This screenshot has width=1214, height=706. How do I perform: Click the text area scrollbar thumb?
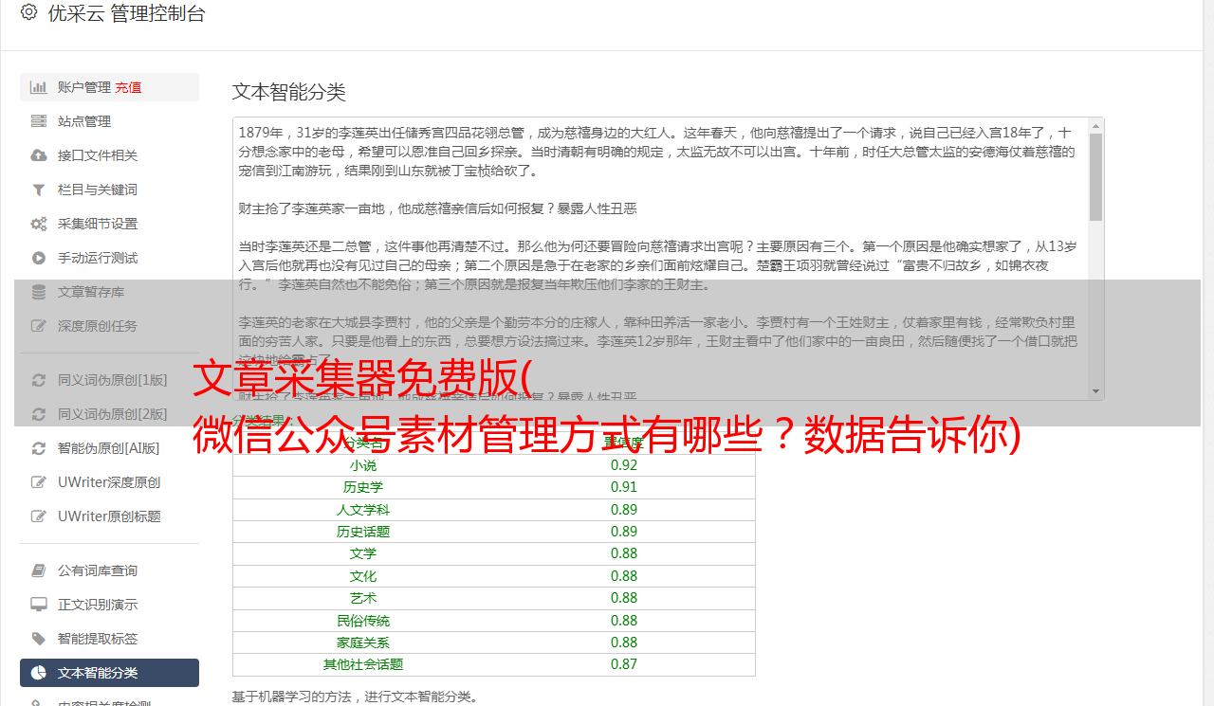[1096, 176]
